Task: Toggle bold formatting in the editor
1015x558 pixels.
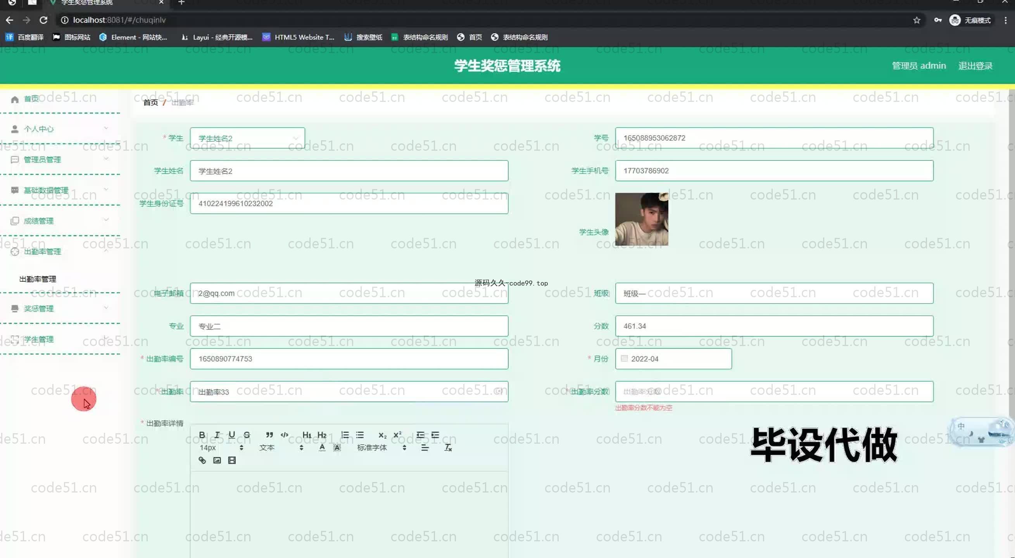Action: (x=202, y=435)
